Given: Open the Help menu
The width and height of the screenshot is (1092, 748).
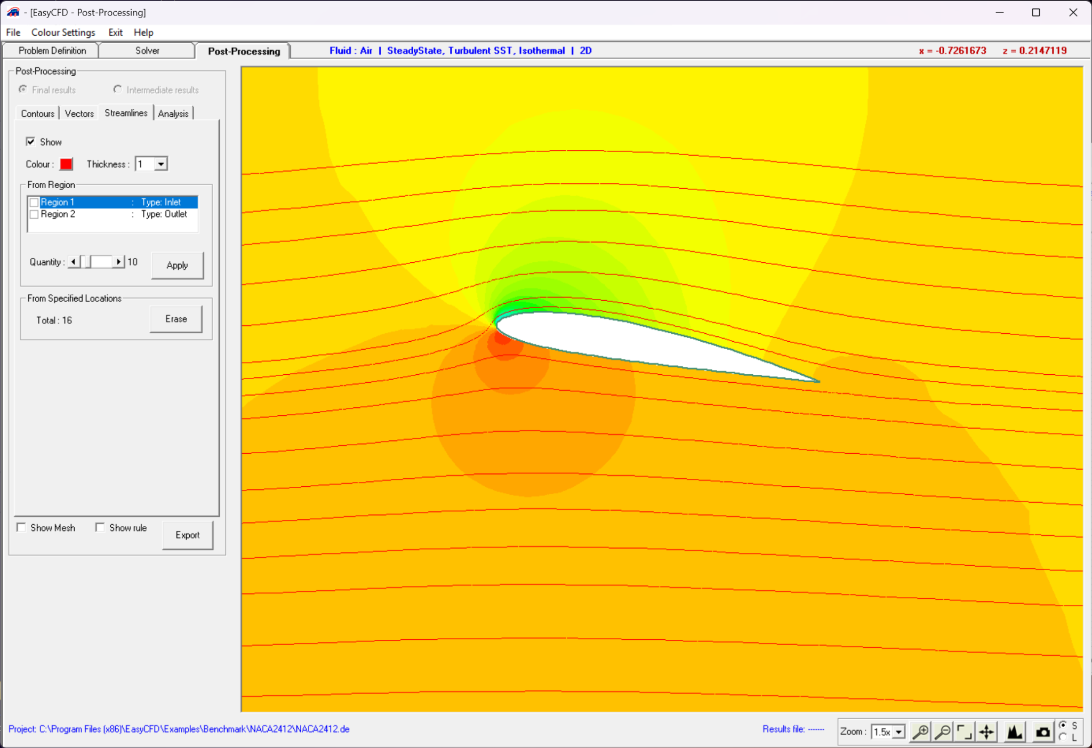Looking at the screenshot, I should (143, 32).
